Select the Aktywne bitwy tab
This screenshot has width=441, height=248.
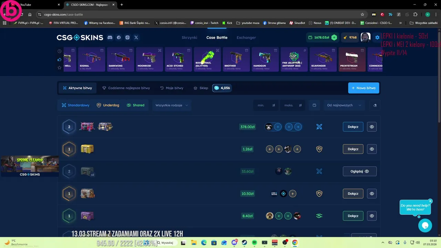(x=77, y=88)
